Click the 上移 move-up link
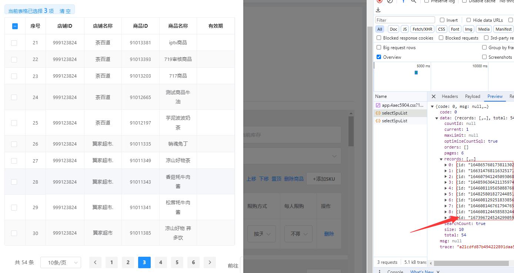 251,179
